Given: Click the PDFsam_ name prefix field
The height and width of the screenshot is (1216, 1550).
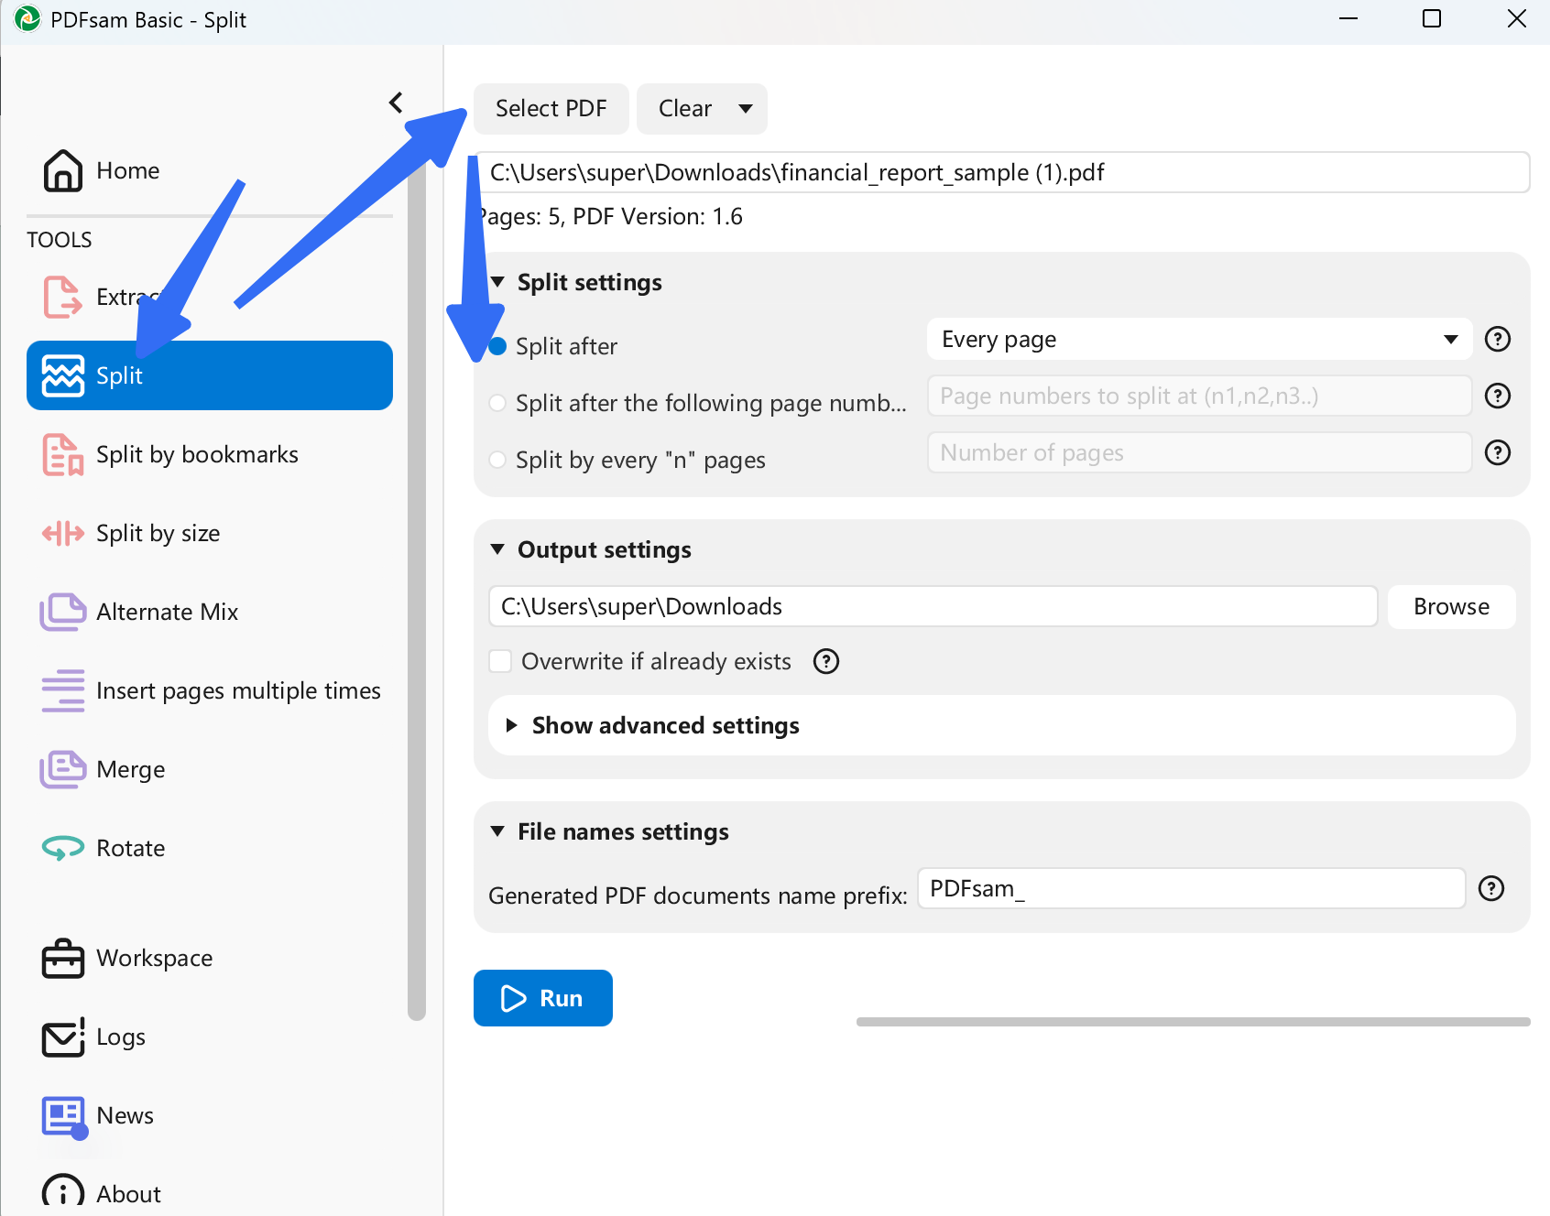Looking at the screenshot, I should (x=1191, y=888).
